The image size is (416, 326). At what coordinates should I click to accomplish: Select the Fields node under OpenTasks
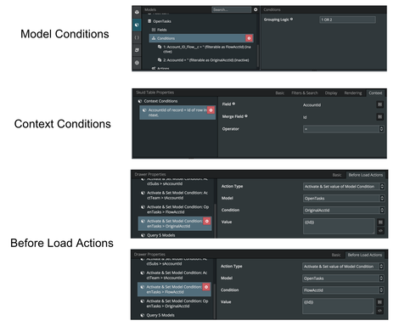162,30
